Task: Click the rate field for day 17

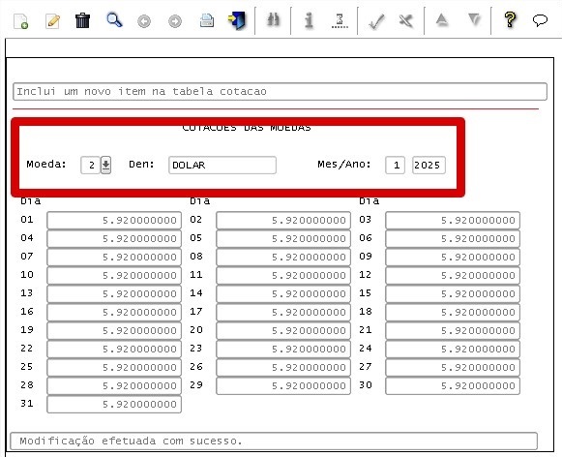Action: pos(283,312)
